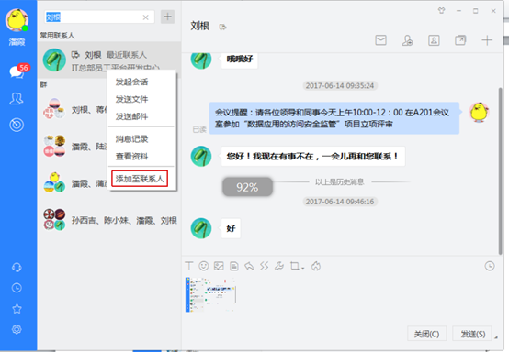Select 发送文件 in the context menu
This screenshot has width=509, height=352.
[x=131, y=99]
